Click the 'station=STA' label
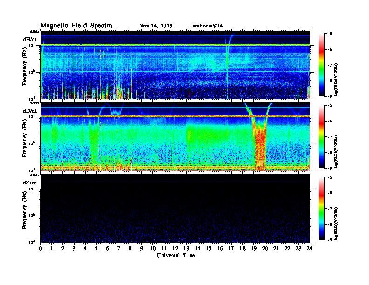The height and width of the screenshot is (285, 369). tap(208, 26)
